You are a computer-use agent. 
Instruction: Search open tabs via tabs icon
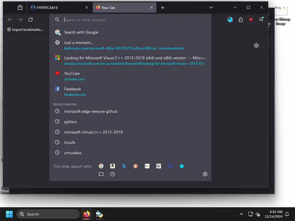point(101,174)
